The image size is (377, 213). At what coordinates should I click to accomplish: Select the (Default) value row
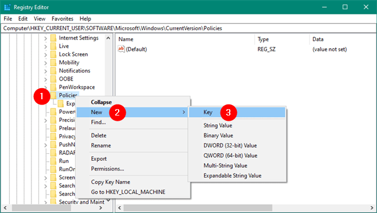(246, 49)
